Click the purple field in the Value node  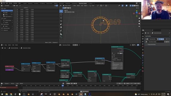pos(9,70)
